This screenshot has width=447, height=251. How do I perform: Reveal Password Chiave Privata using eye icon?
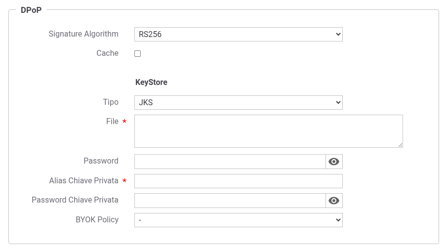334,201
